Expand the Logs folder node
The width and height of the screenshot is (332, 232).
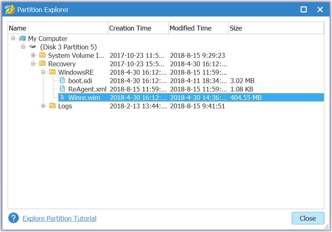[x=43, y=106]
